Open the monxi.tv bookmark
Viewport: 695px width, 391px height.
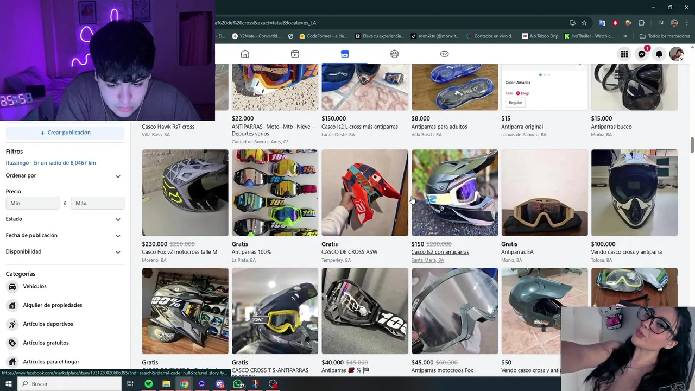coord(435,36)
